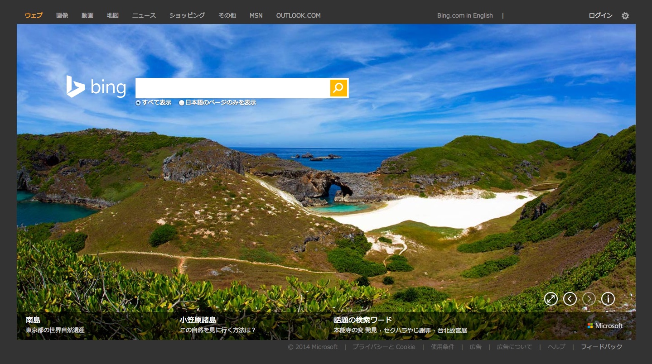Open the 小笠原諸島 caption link
652x364 pixels.
(198, 320)
